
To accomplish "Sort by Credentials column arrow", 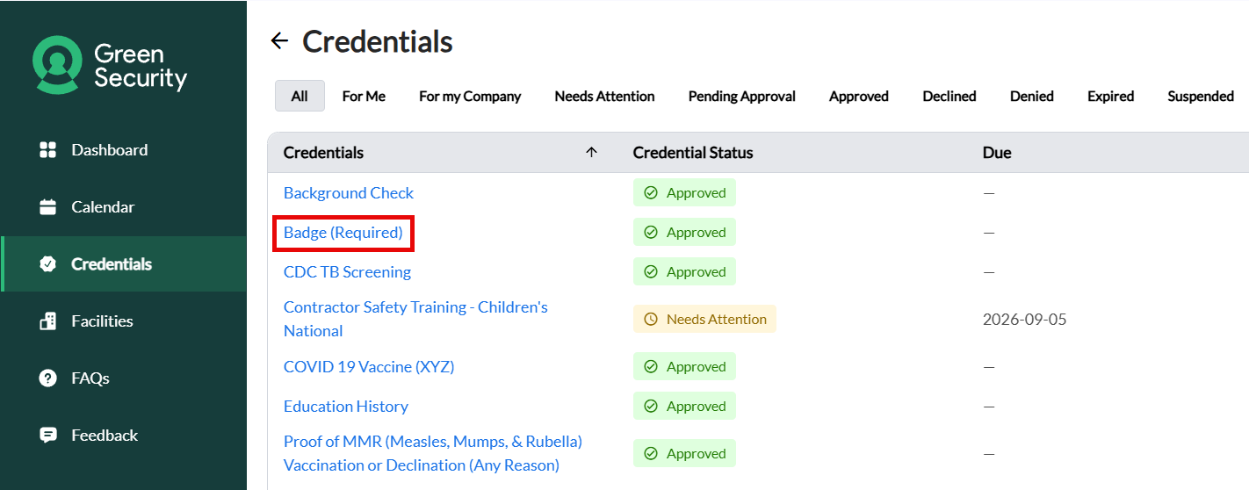I will tap(591, 153).
